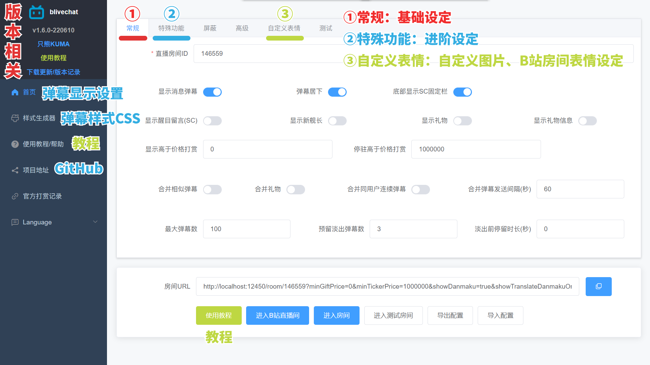Enable the 显示醒目留言(SC) switch

tap(212, 121)
